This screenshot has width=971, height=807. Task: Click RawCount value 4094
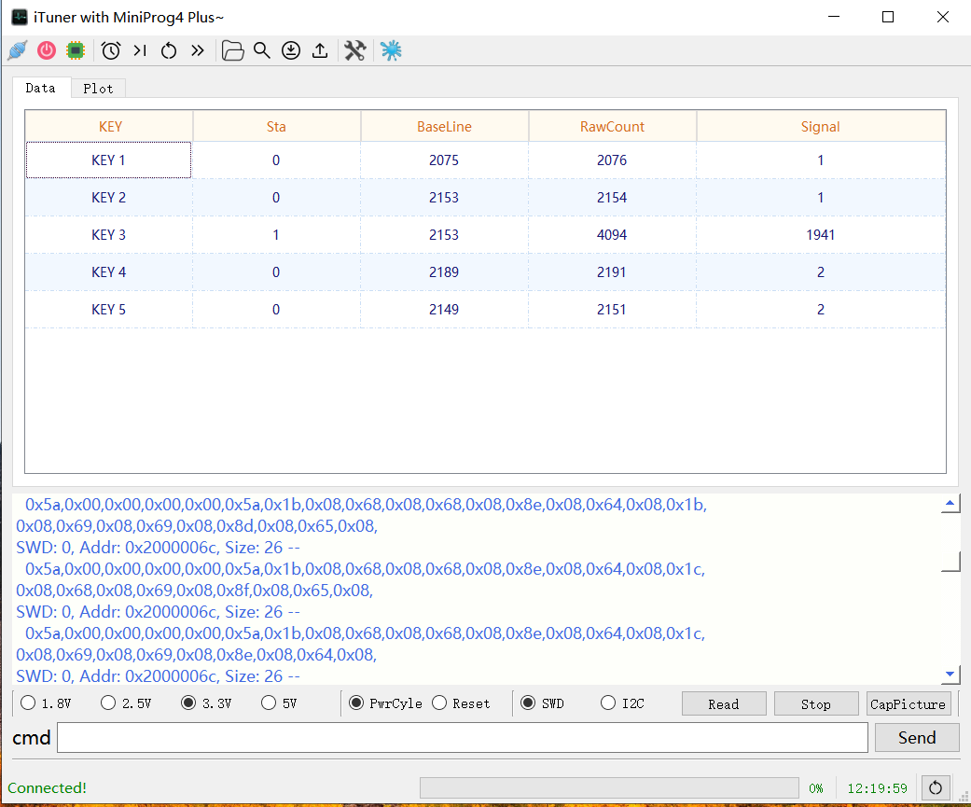613,235
